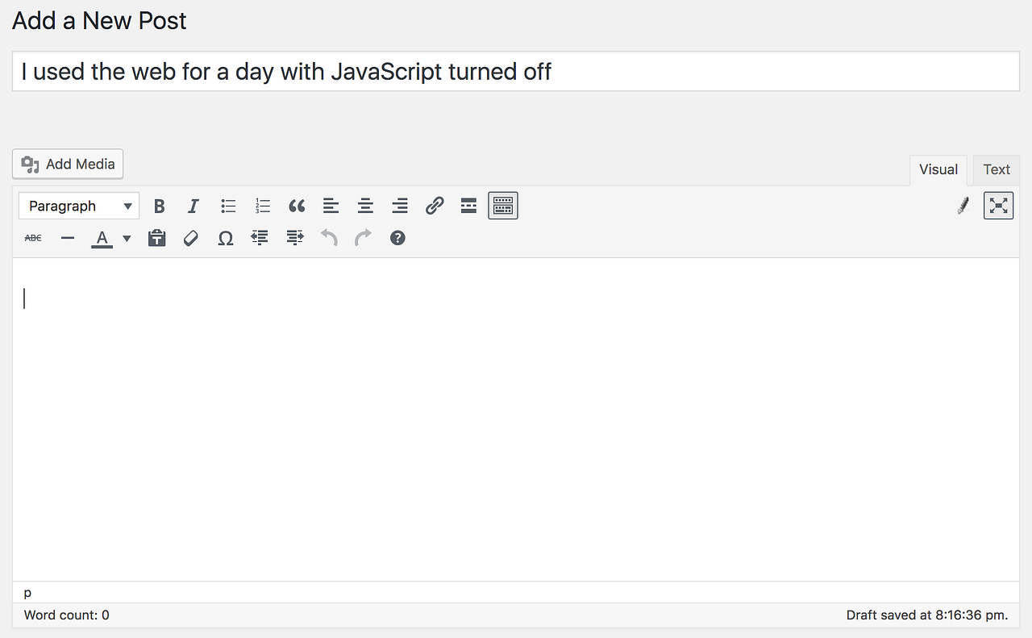This screenshot has height=638, width=1032.
Task: Toggle the second toolbar row visibility
Action: (x=502, y=206)
